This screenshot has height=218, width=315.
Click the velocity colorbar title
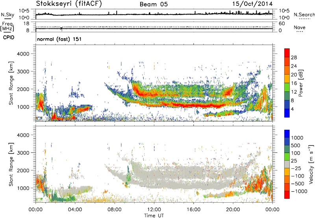311,164
